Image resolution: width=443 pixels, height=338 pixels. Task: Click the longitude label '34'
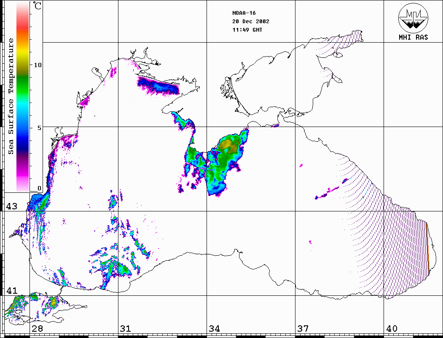(215, 329)
